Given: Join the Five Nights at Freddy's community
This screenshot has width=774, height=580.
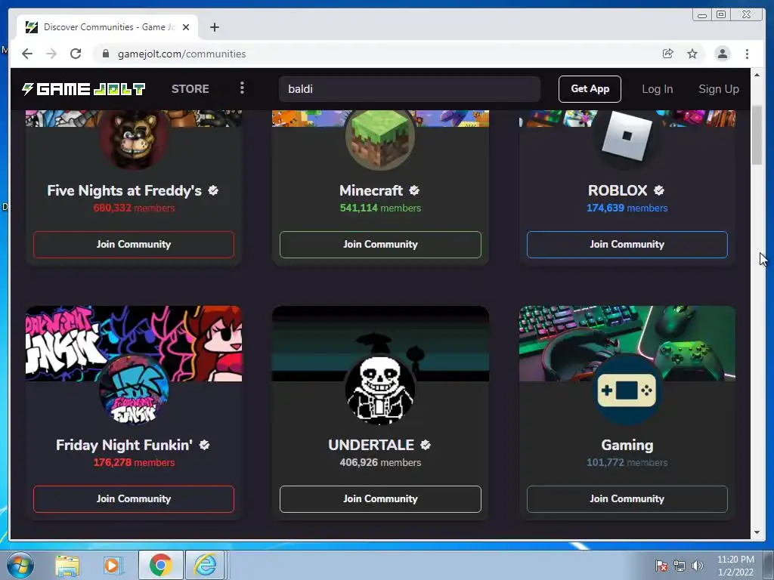Looking at the screenshot, I should pyautogui.click(x=134, y=244).
